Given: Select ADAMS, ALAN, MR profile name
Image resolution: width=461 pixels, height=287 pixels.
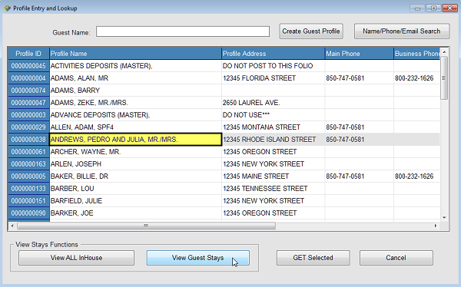Looking at the screenshot, I should tap(135, 78).
